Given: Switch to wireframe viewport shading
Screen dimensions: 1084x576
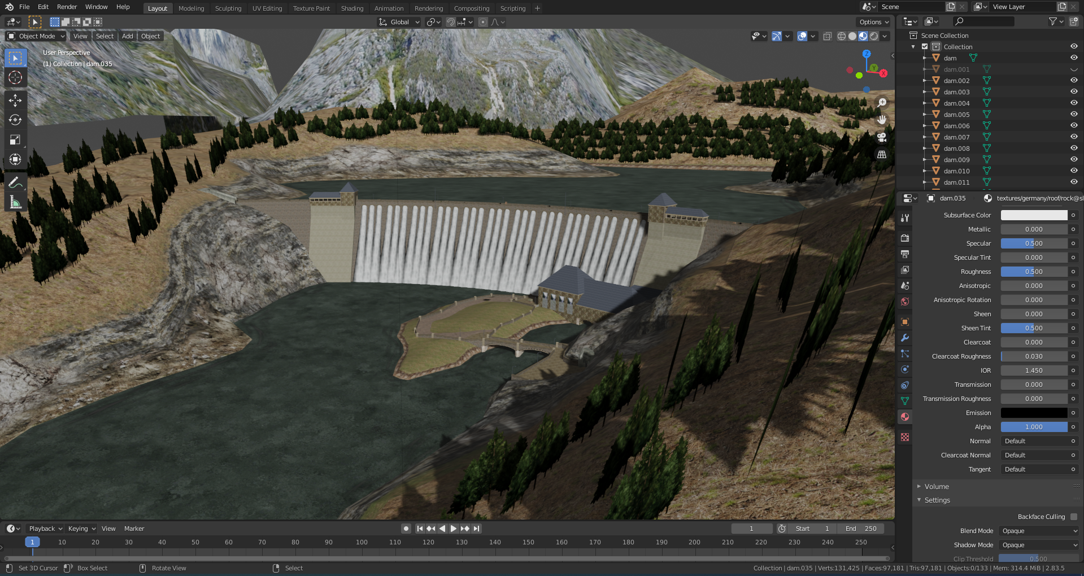Looking at the screenshot, I should [x=842, y=36].
